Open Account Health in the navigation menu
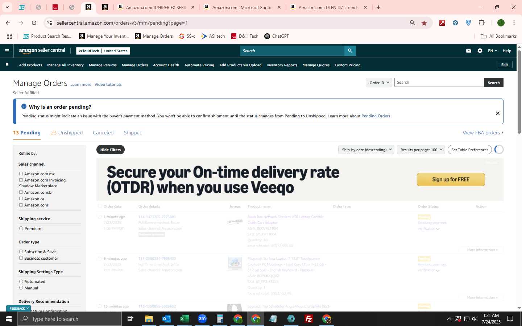Screen dimensions: 522x326 [166, 65]
